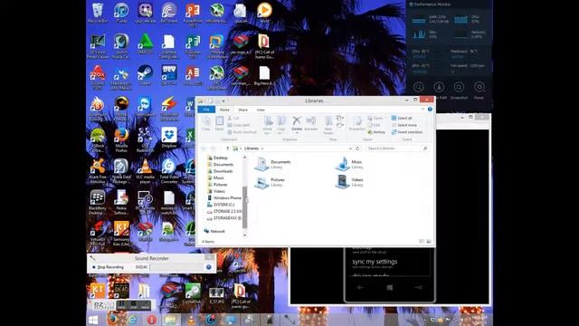Switch to the Share ribbon tab
Image resolution: width=579 pixels, height=326 pixels.
[x=243, y=110]
